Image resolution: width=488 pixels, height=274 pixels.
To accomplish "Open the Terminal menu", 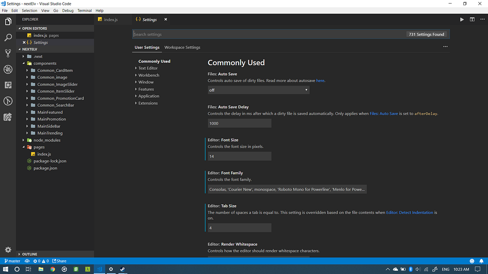I will pos(84,10).
